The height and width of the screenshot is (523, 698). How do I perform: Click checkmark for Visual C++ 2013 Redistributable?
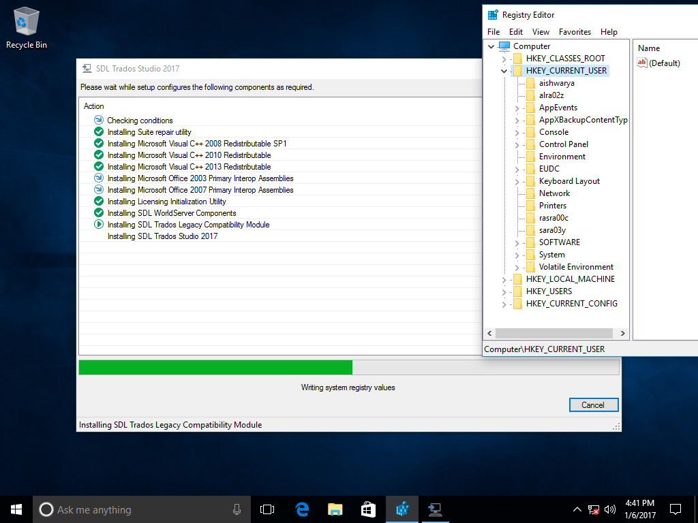99,166
